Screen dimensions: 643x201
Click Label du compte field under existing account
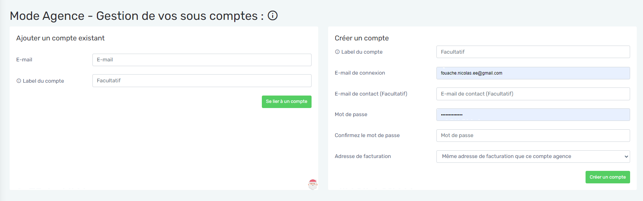(202, 81)
